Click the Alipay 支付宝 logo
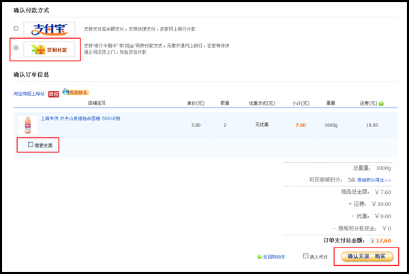Image resolution: width=409 pixels, height=274 pixels. [49, 29]
